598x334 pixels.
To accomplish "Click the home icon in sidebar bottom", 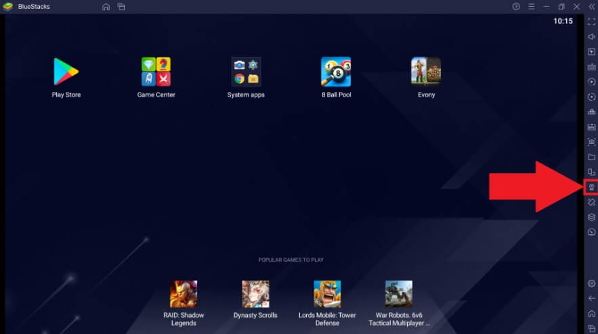I will [591, 314].
